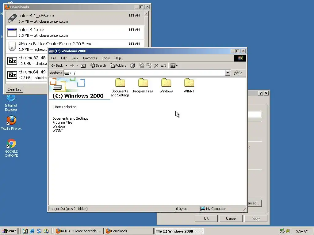
Task: Switch to Downloads taskbar button
Action: [x=129, y=231]
